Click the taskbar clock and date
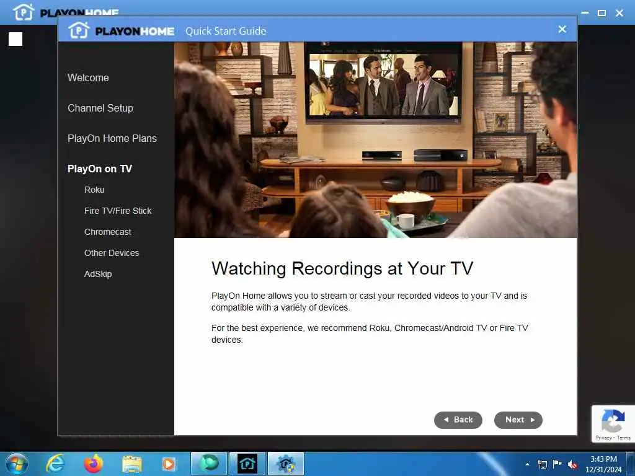The image size is (635, 476). (603, 464)
